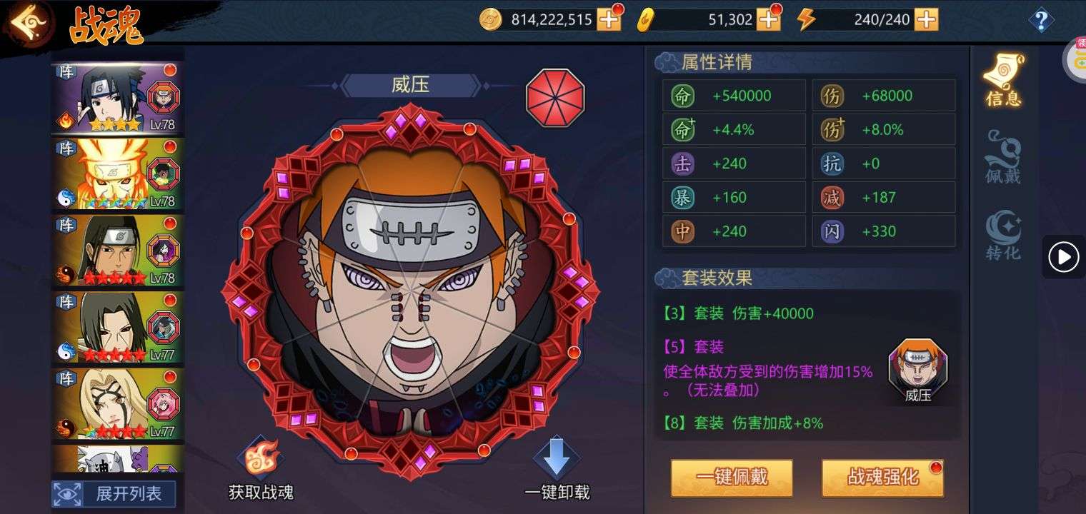Go back using the top-left arrow

pos(29,24)
